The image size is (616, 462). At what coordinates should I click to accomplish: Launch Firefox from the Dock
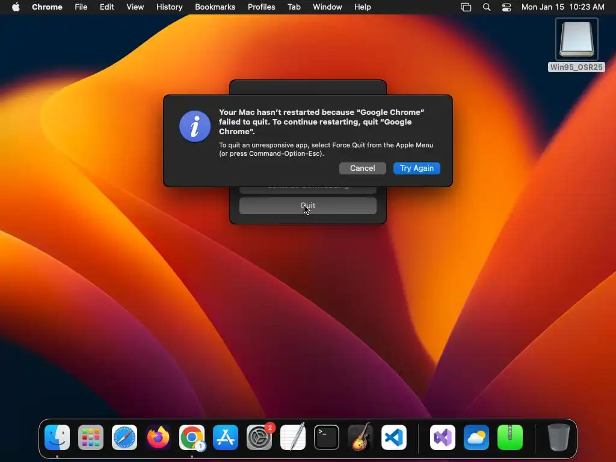pos(158,437)
